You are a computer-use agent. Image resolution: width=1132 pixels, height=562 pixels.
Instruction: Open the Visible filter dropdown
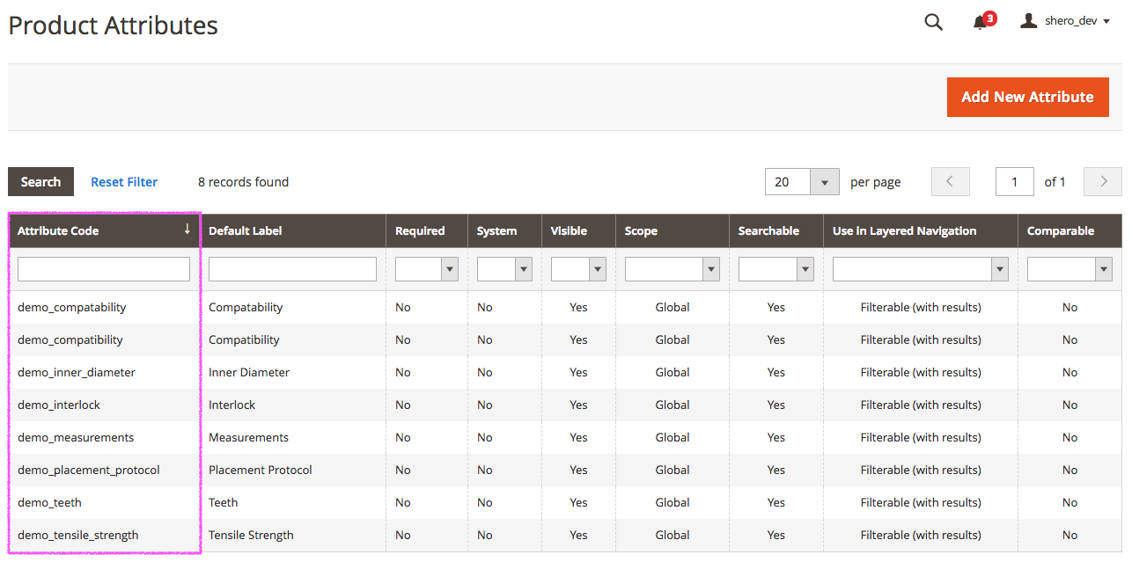pos(598,268)
